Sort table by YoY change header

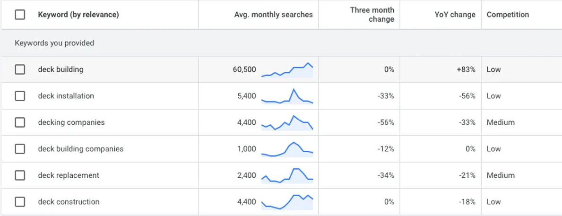pyautogui.click(x=455, y=15)
